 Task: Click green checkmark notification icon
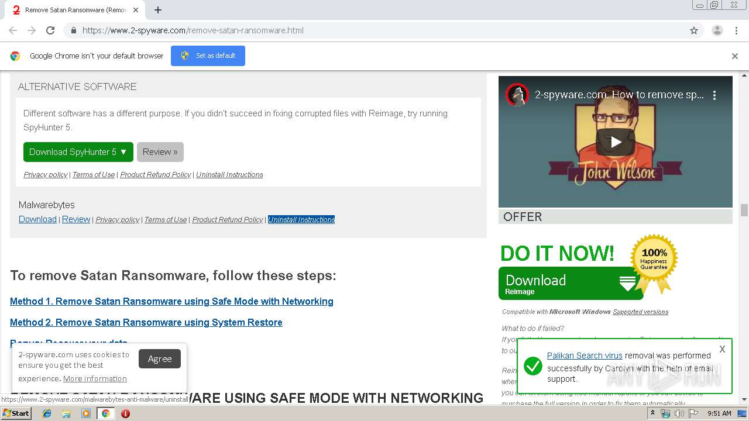pos(532,367)
